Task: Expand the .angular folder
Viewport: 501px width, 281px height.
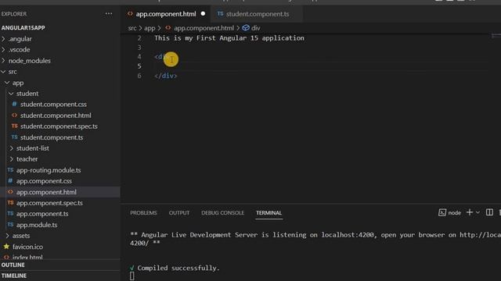Action: click(20, 39)
